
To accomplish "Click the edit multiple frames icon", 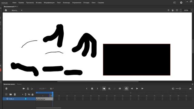I will tap(109, 89).
